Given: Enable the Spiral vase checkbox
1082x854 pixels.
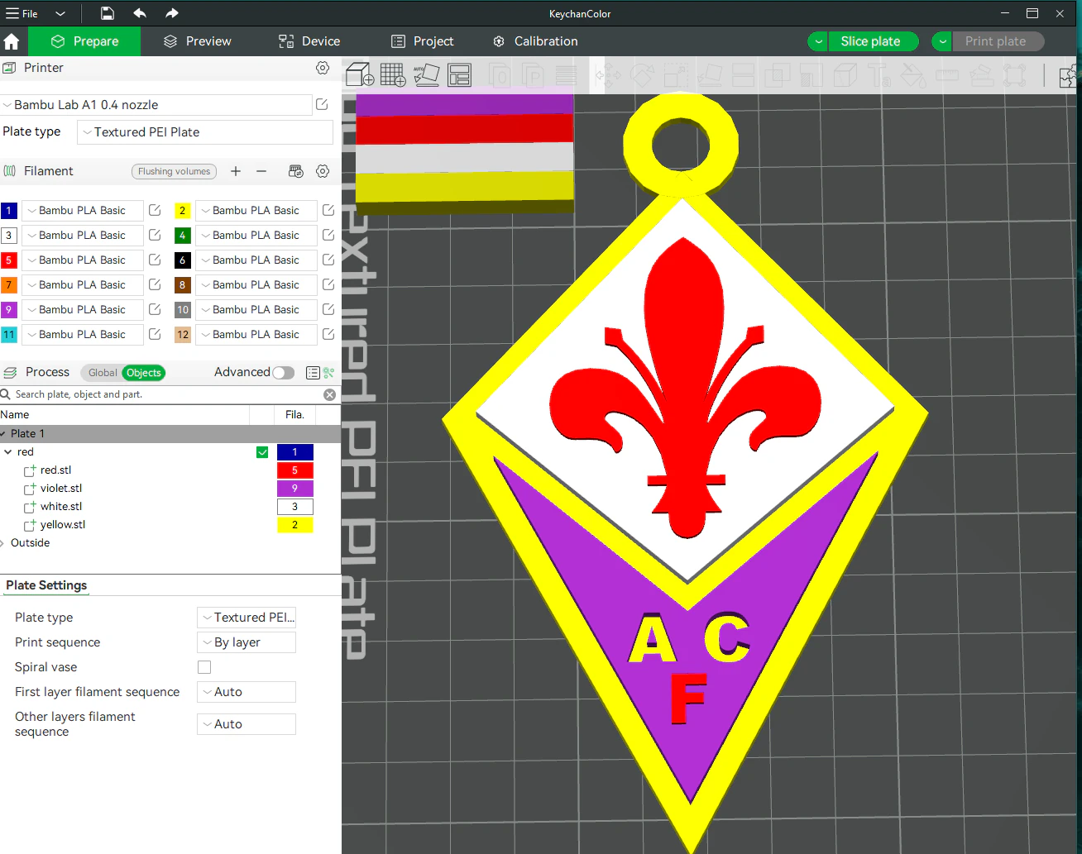Looking at the screenshot, I should coord(204,667).
